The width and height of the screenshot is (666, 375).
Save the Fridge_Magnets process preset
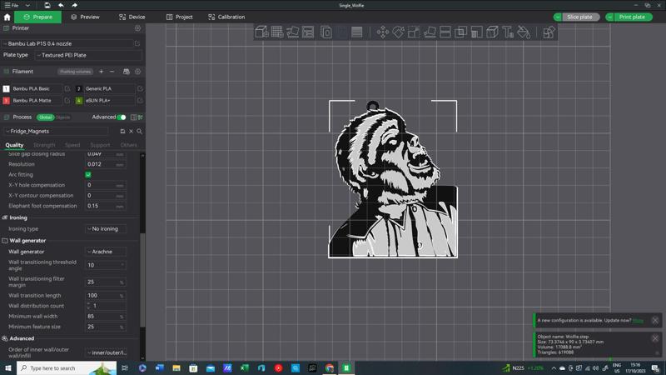[x=122, y=132]
